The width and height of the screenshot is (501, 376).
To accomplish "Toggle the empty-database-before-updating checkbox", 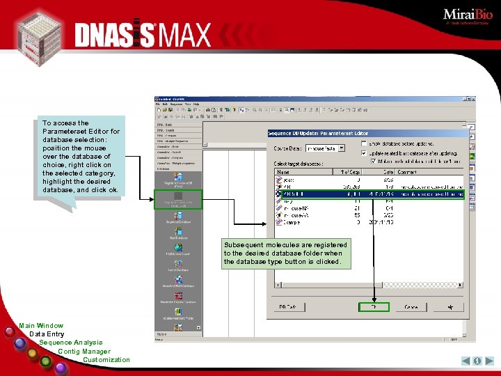I will 364,143.
